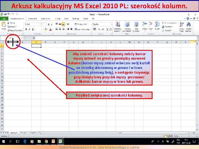Open the name box dropdown arrow

[22, 38]
